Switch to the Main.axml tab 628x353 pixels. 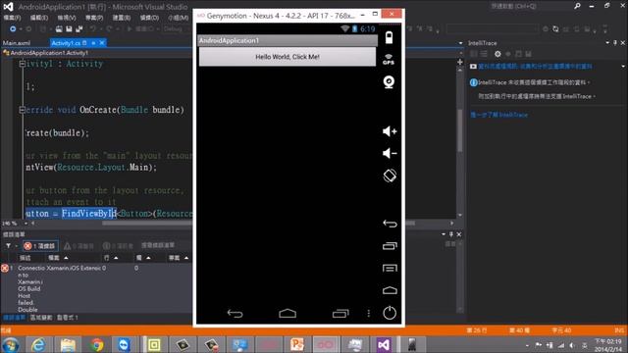17,43
